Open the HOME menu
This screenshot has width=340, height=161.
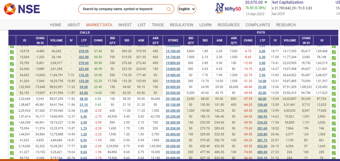click(x=56, y=25)
